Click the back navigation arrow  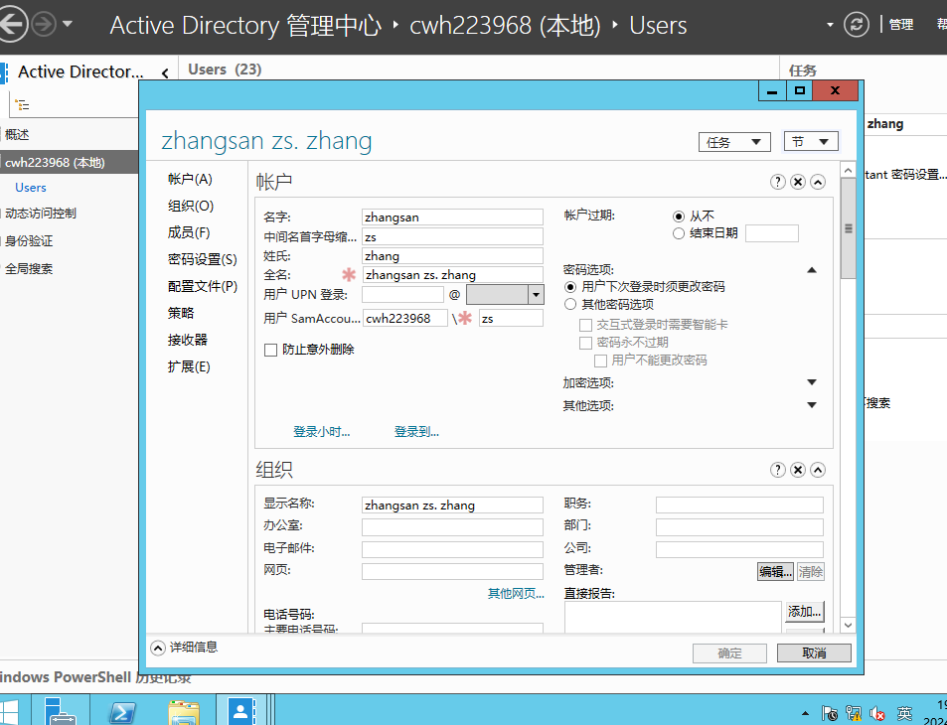point(13,25)
